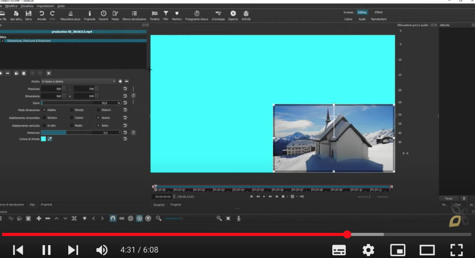Select the Riproduttore layout button
Viewport: 475px width, 258px height.
pos(379,19)
